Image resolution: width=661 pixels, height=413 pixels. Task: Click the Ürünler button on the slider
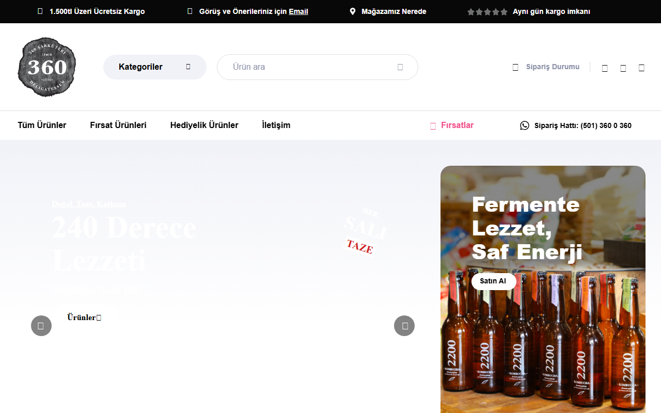84,317
